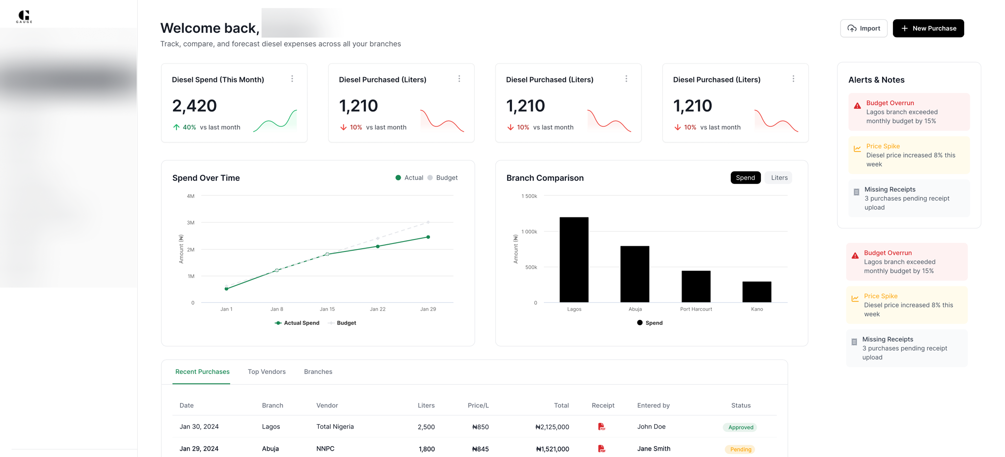Open the PDF receipt for the Jan 29 purchase
Image resolution: width=1005 pixels, height=457 pixels.
602,448
